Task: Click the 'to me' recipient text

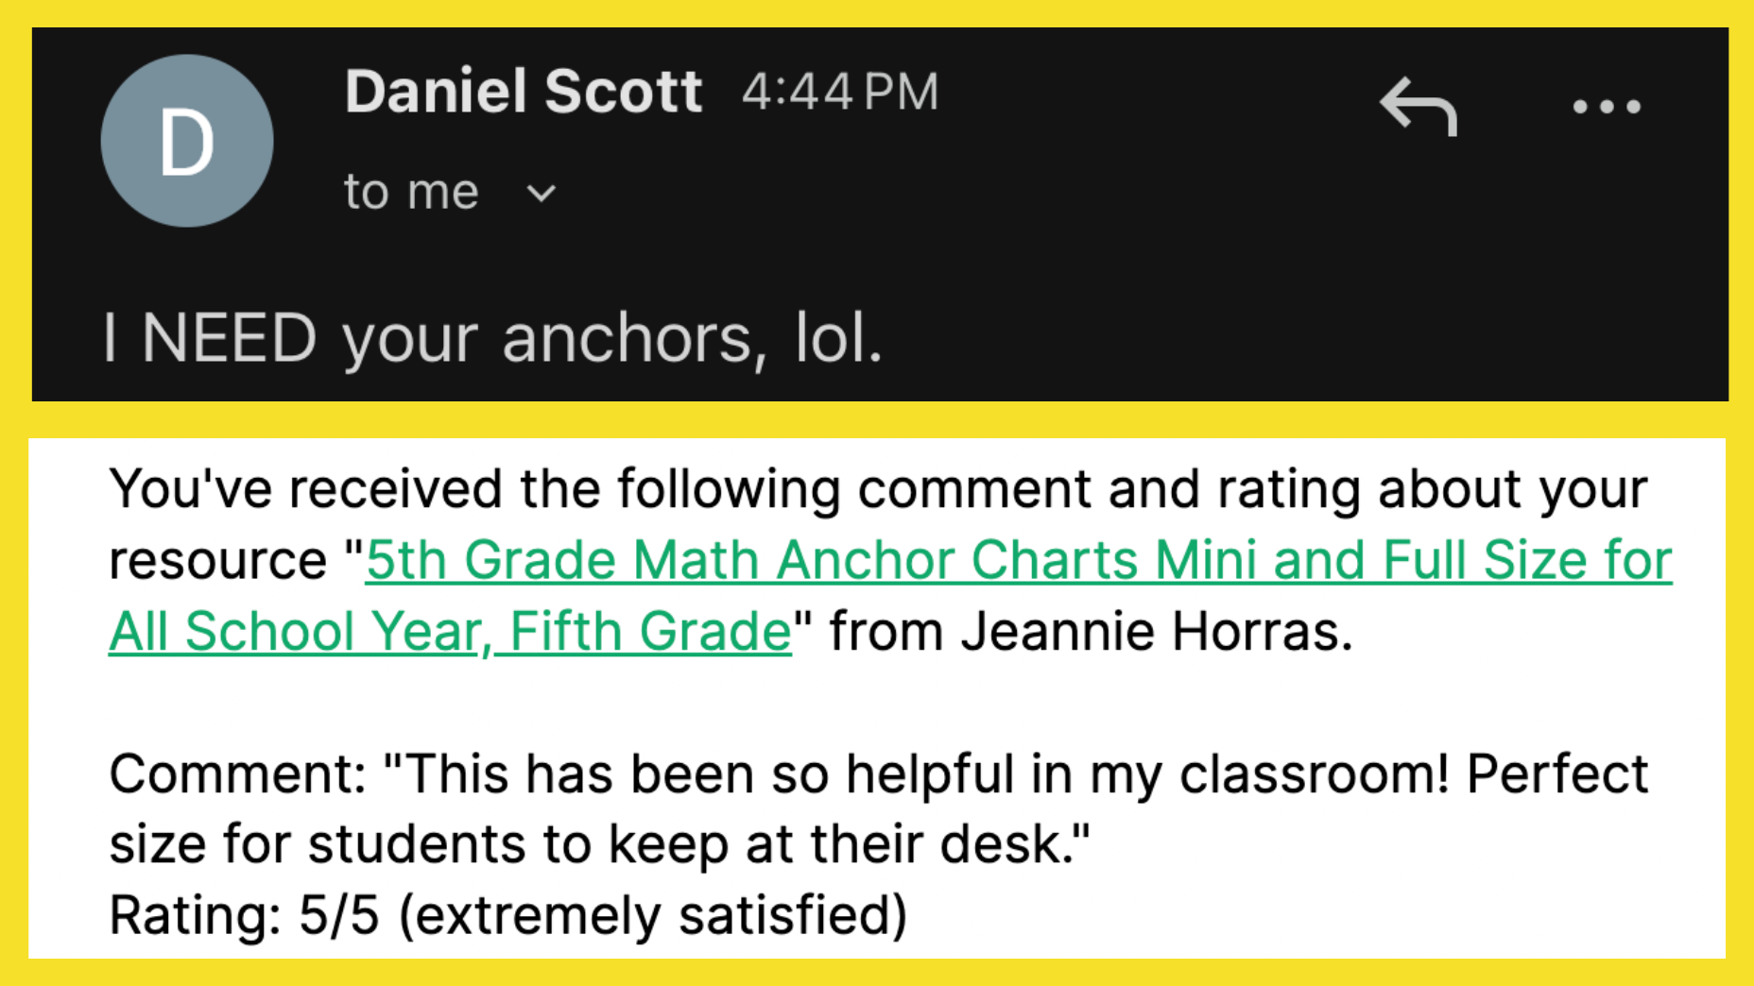Action: pos(411,192)
